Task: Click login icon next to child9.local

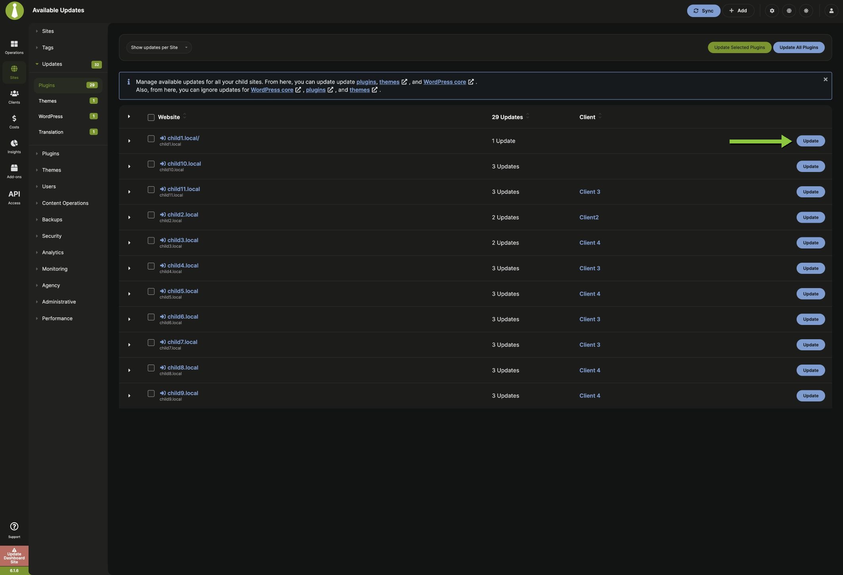Action: (163, 393)
